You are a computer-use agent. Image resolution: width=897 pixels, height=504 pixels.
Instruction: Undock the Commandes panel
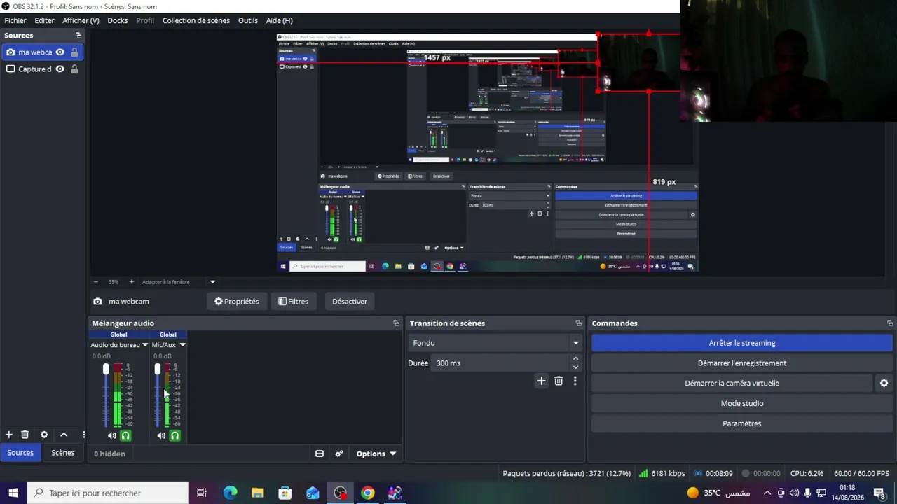click(x=890, y=323)
